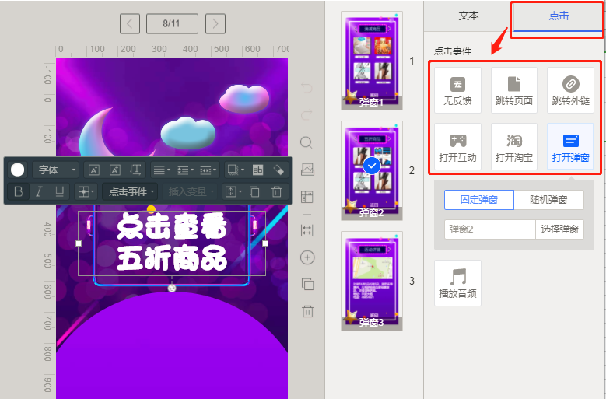Click the redo arrow icon
This screenshot has height=399, width=606.
(x=307, y=114)
